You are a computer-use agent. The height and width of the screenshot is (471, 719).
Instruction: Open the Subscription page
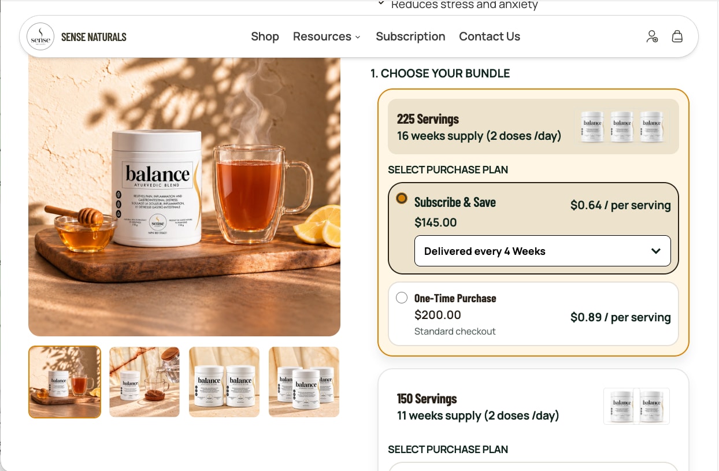pyautogui.click(x=410, y=36)
